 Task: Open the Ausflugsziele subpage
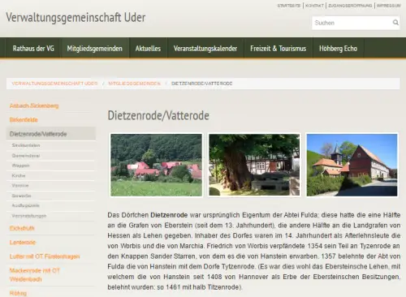(x=26, y=205)
